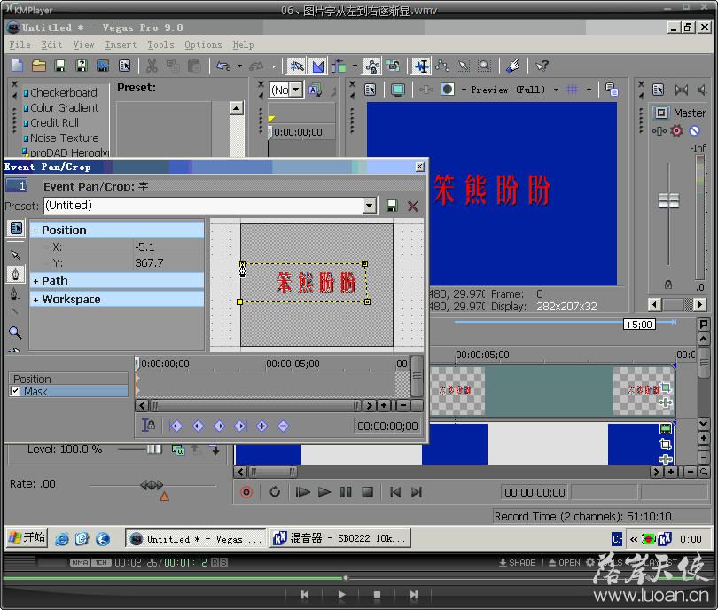Select the Normal Edit tool in main toolbar
The width and height of the screenshot is (718, 610).
421,66
